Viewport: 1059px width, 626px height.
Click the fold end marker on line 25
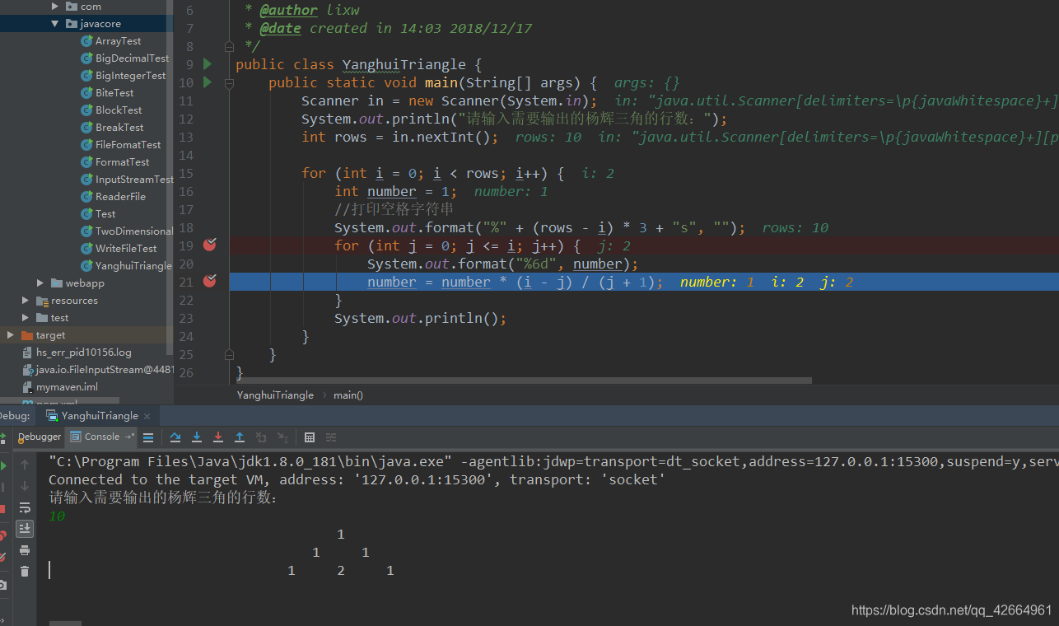229,354
